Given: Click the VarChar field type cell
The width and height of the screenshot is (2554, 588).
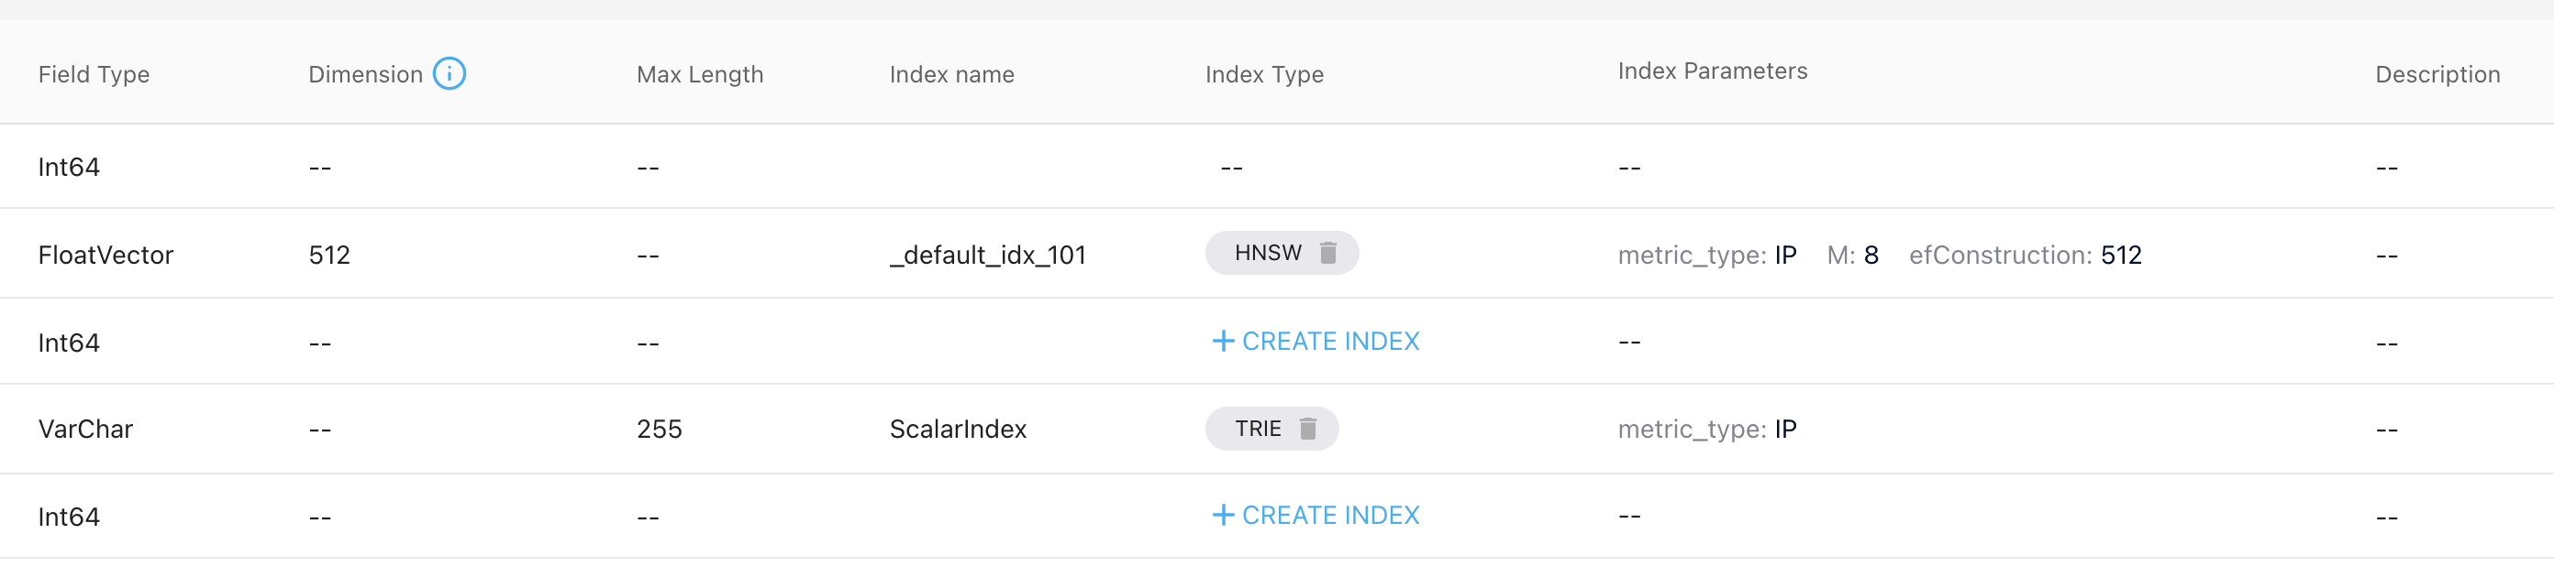Looking at the screenshot, I should [85, 430].
